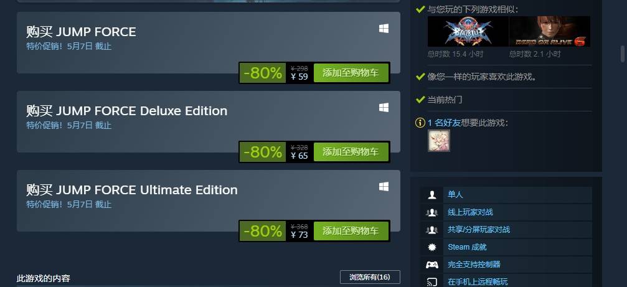This screenshot has width=627, height=287.
Task: Open the friend's avatar who wants game
Action: tap(439, 141)
